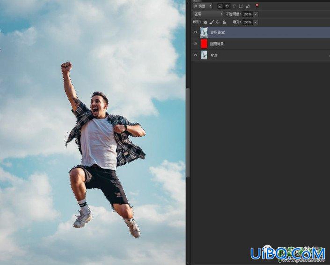Hide the 背景 副本 layer with eye icon
The width and height of the screenshot is (330, 265).
coord(195,32)
